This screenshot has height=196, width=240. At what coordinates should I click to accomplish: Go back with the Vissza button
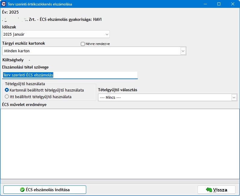tap(216, 190)
